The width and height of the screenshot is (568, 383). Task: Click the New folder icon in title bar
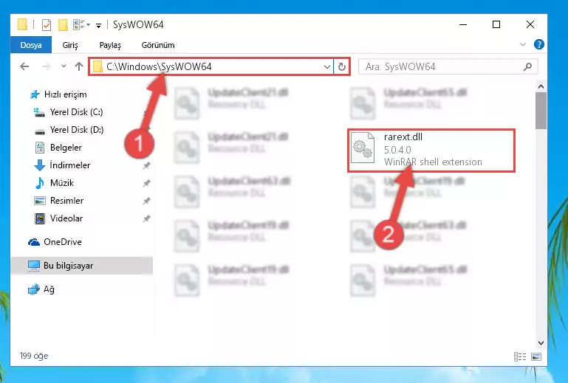coord(63,25)
